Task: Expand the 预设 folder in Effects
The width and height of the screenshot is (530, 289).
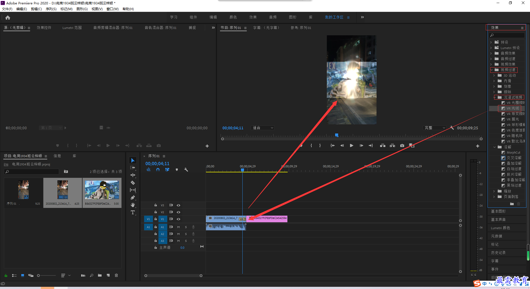Action: [491, 42]
